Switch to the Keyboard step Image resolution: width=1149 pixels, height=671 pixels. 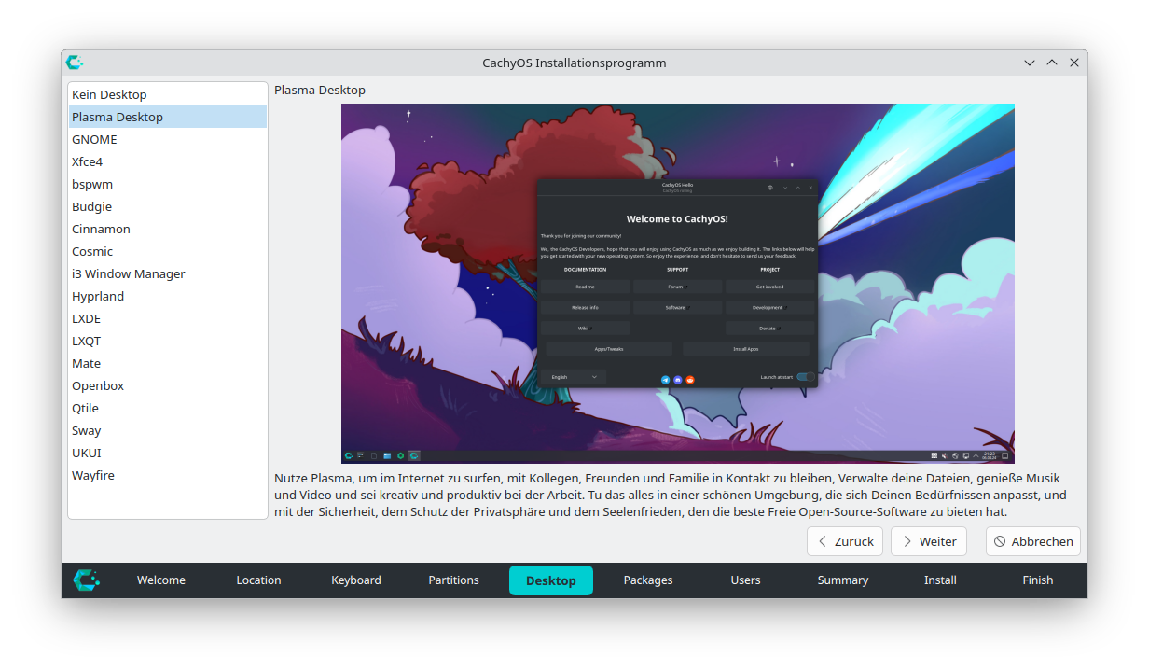356,580
